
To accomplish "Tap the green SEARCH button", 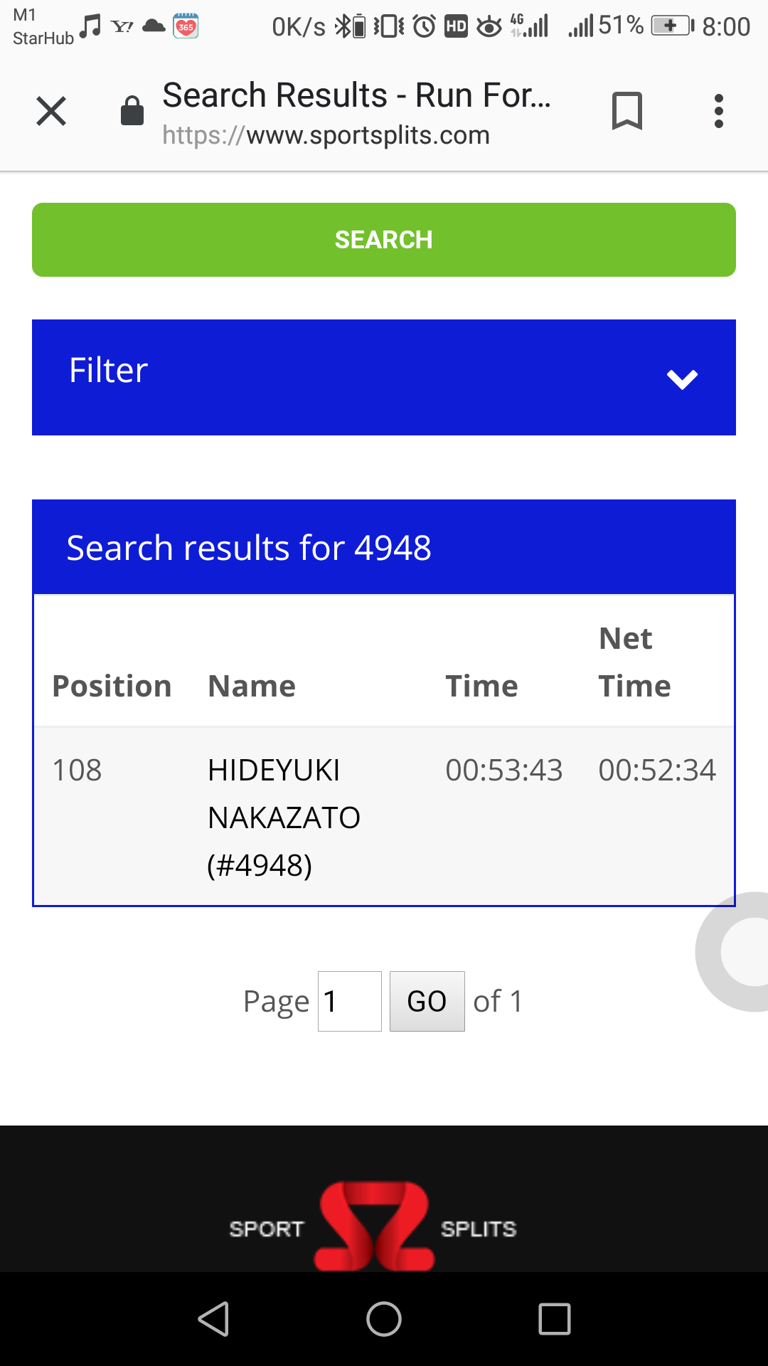I will click(x=384, y=240).
